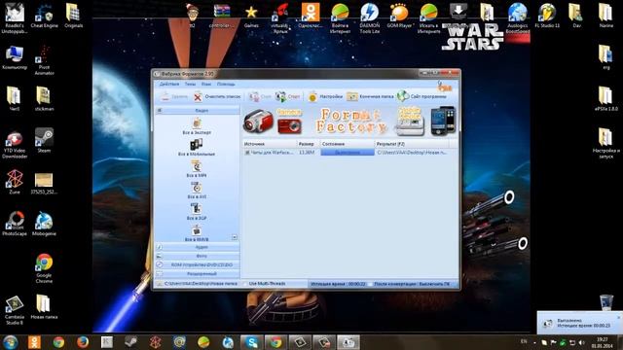Click the blue progress bar of the task

[x=348, y=153]
